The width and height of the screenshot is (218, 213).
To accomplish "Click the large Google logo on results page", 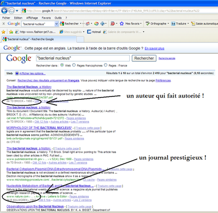I will pos(19,58).
